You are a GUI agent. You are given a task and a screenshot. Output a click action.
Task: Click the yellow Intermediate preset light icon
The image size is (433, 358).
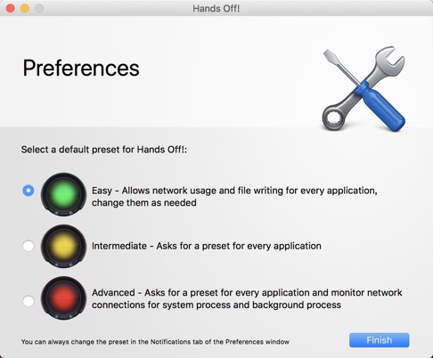(63, 246)
